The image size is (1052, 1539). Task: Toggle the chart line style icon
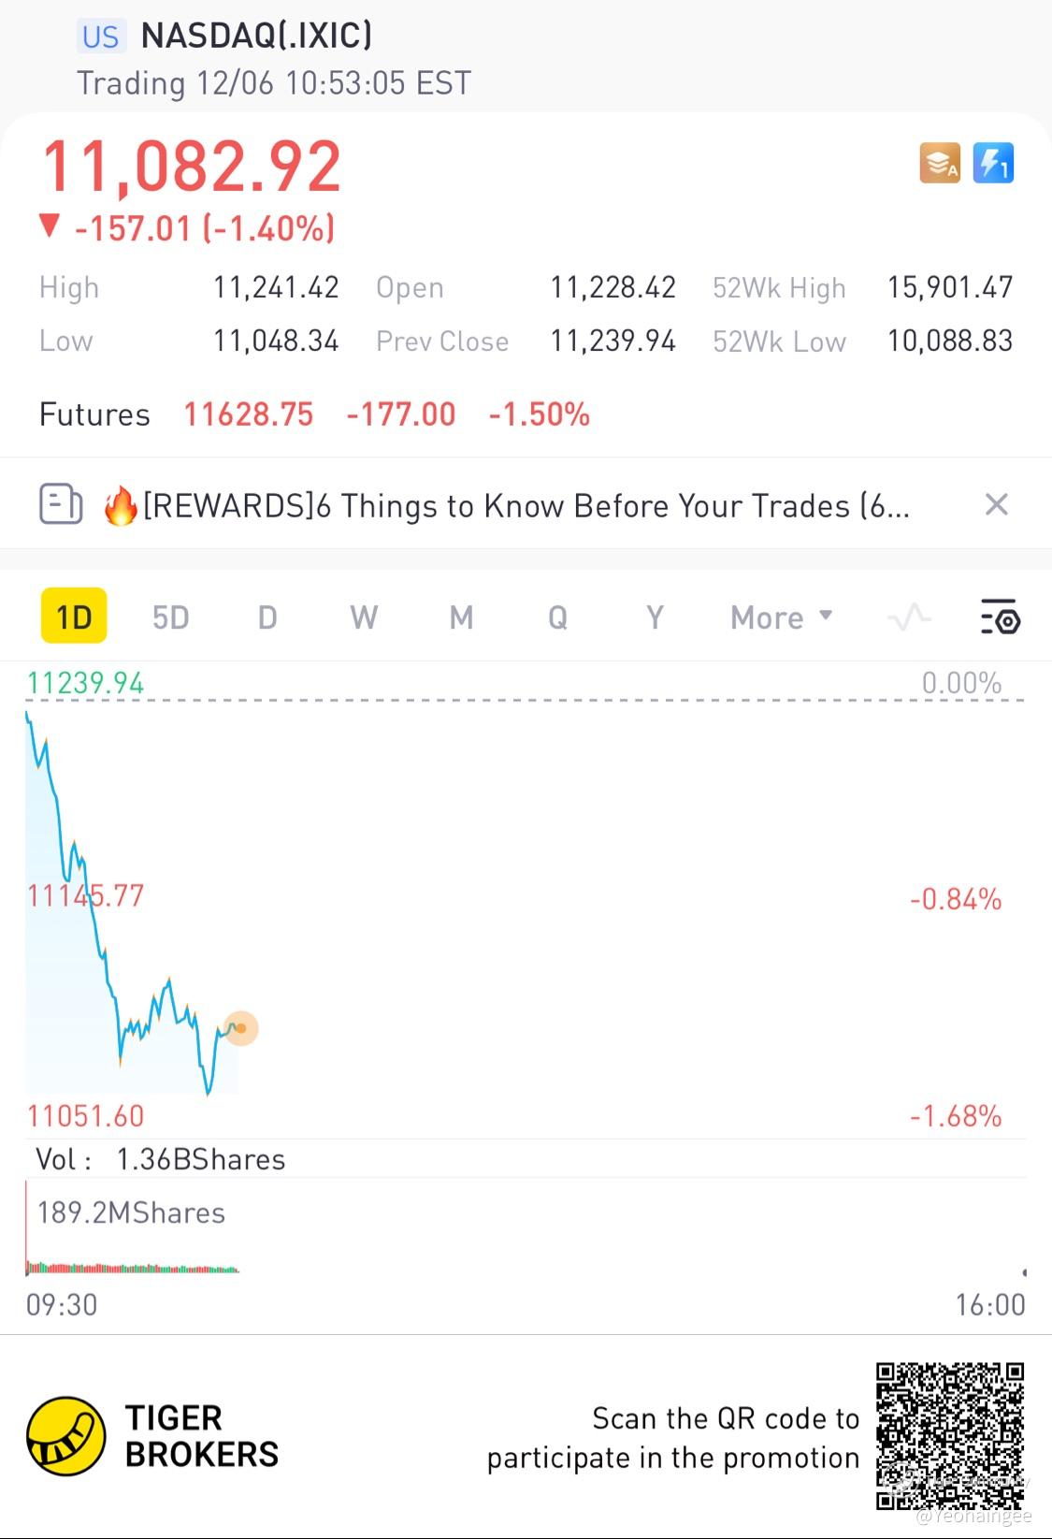coord(909,617)
